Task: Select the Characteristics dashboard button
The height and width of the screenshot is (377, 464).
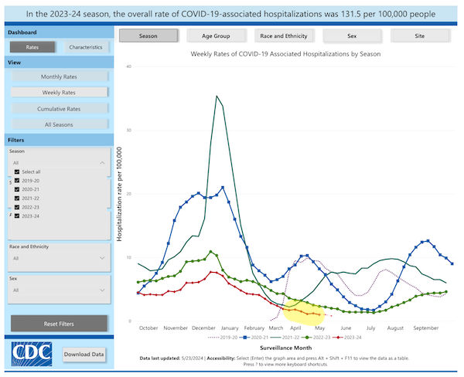Action: click(86, 47)
